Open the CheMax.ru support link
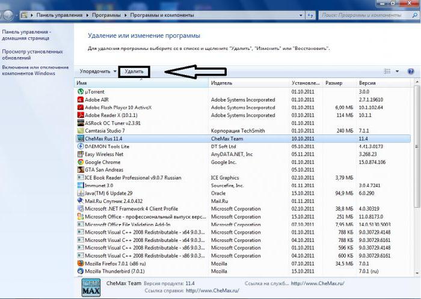This screenshot has width=421, height=299. pos(318,283)
